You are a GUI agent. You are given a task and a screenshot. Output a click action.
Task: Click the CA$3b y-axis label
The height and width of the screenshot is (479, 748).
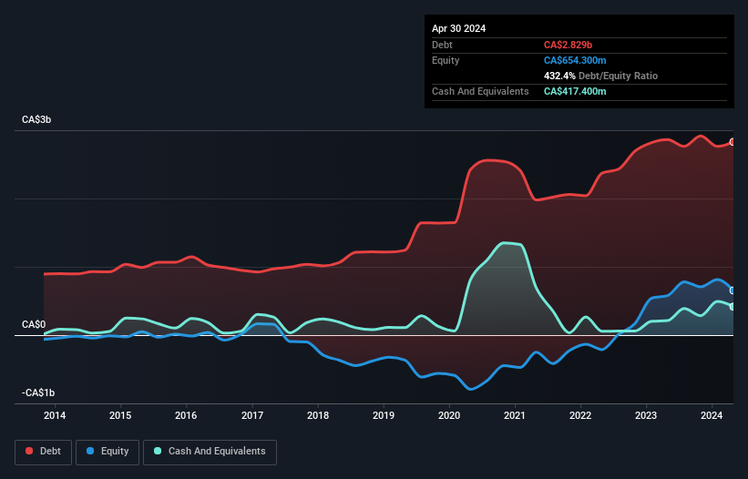[x=36, y=119]
